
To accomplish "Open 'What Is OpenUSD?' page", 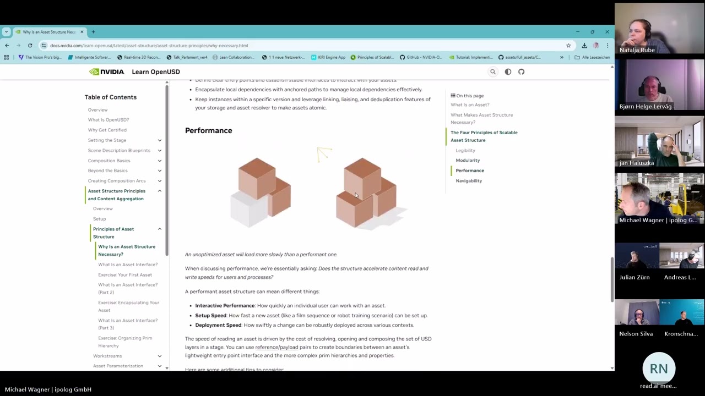I will click(109, 120).
